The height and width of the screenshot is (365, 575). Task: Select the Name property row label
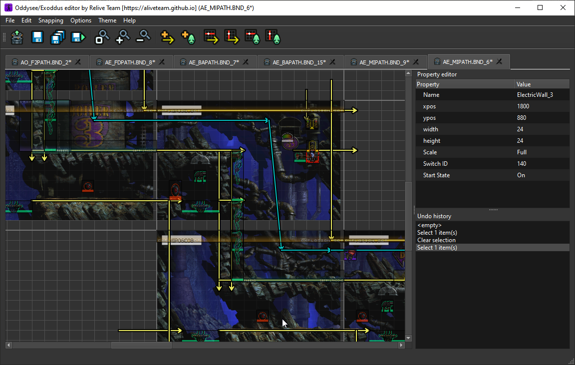(431, 95)
